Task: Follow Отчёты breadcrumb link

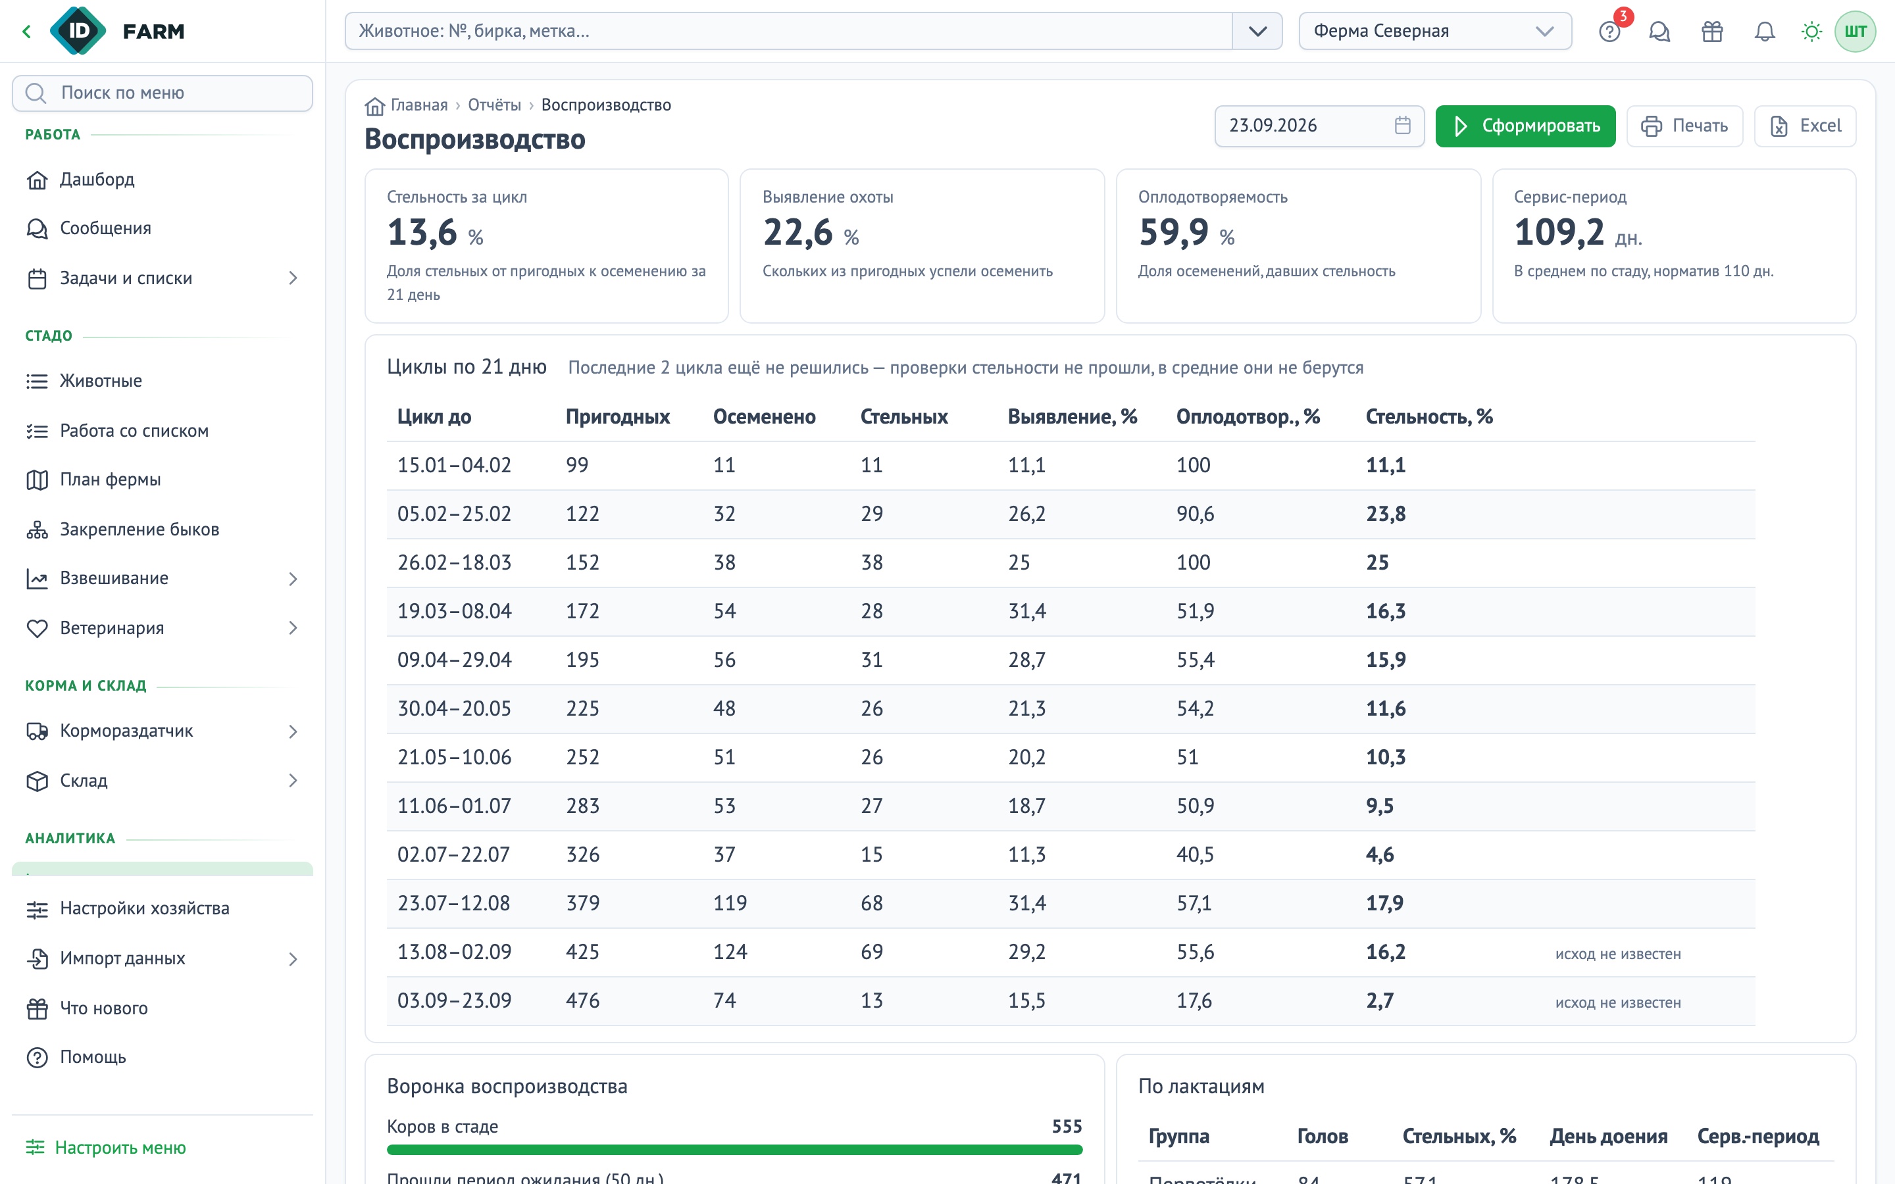Action: point(494,105)
